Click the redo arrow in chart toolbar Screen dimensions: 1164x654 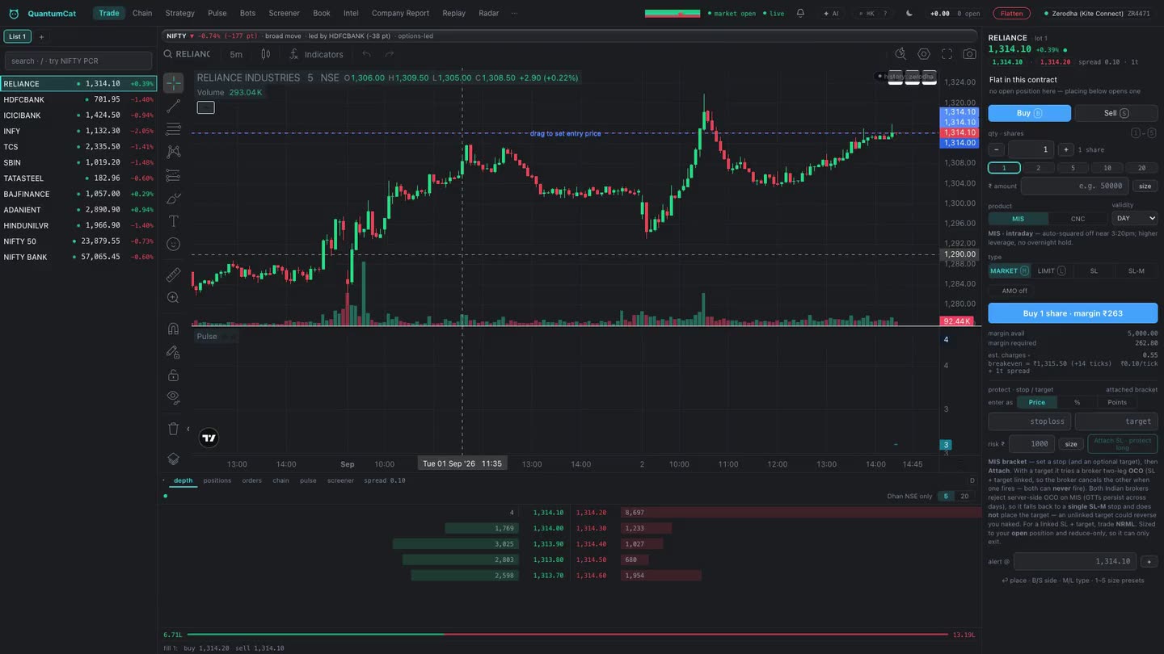[x=390, y=54]
